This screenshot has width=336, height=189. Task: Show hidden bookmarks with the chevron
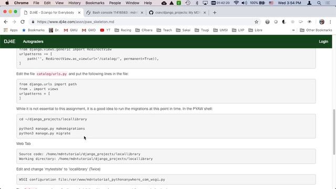click(293, 30)
